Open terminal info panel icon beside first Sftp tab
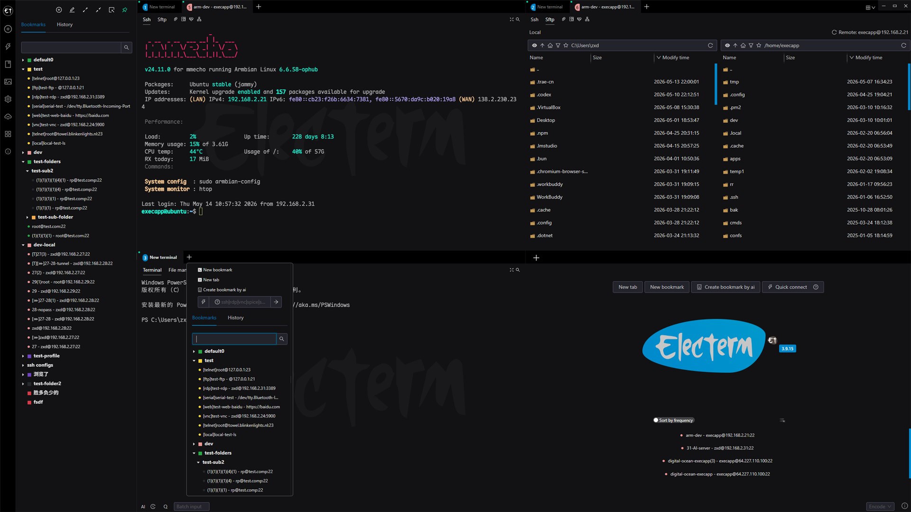Image resolution: width=911 pixels, height=512 pixels. pos(184,19)
